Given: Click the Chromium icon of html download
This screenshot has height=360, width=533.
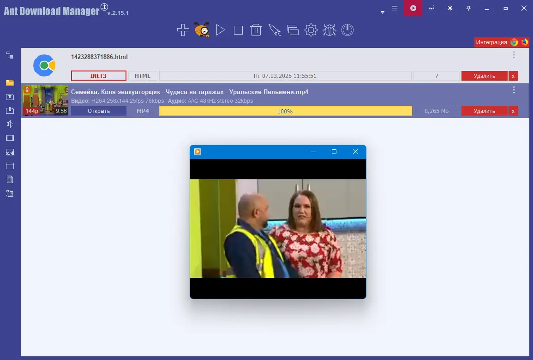Looking at the screenshot, I should (44, 65).
